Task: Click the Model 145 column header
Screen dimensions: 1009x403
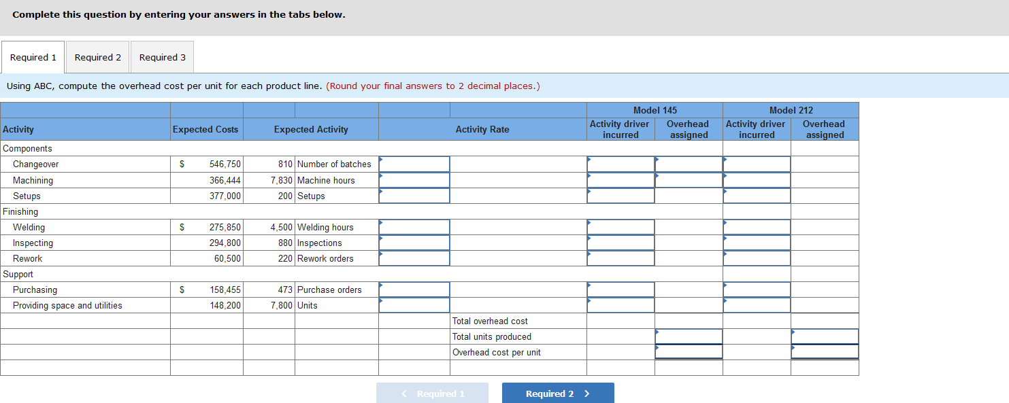Action: [x=655, y=110]
